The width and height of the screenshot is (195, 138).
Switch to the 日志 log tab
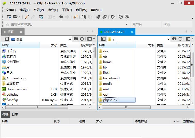(15, 114)
